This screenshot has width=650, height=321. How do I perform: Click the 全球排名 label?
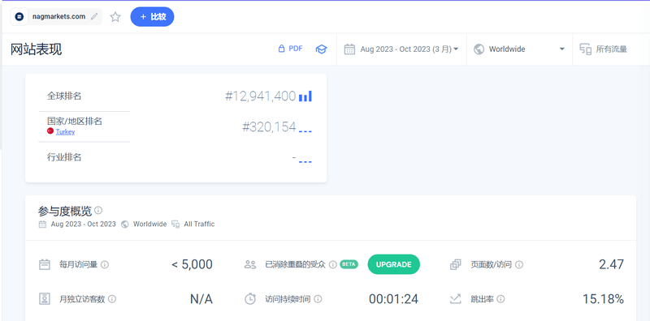[64, 96]
